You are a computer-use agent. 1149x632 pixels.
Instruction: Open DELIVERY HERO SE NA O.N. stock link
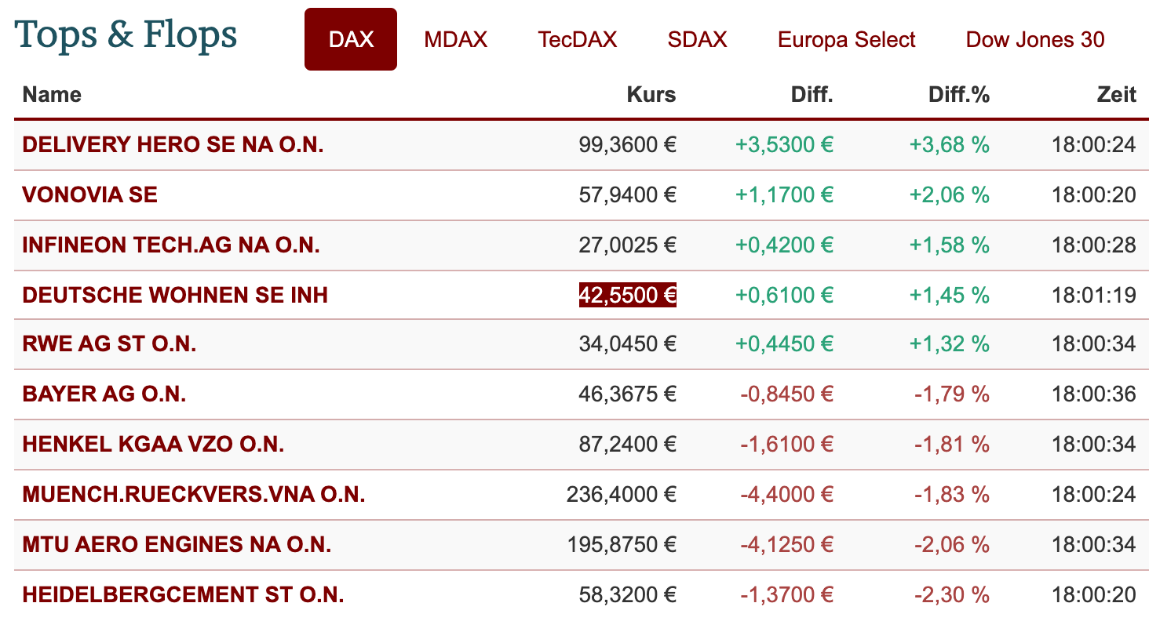point(173,144)
